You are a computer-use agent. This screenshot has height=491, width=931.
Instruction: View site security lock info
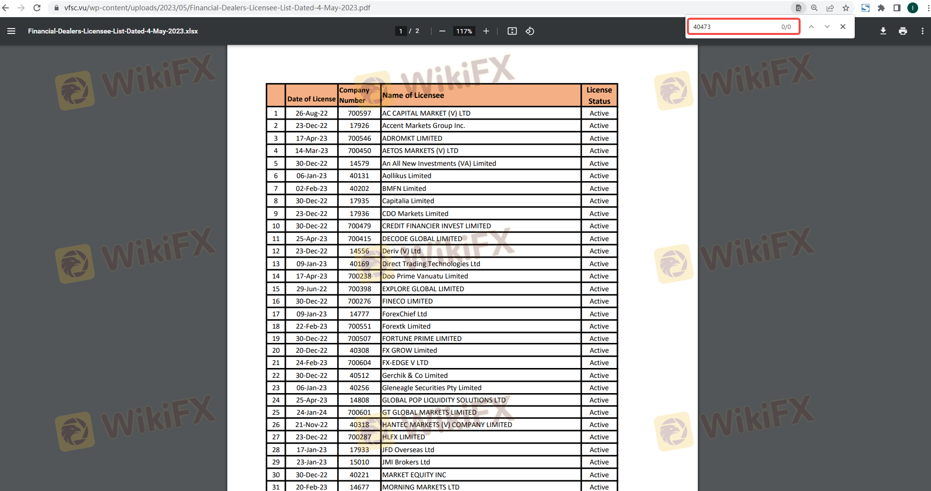click(x=56, y=8)
